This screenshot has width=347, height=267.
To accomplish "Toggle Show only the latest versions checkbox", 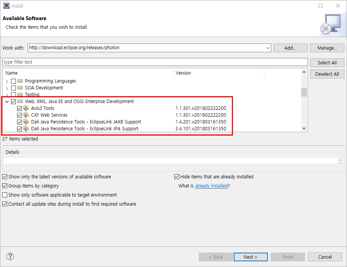I will pyautogui.click(x=5, y=177).
